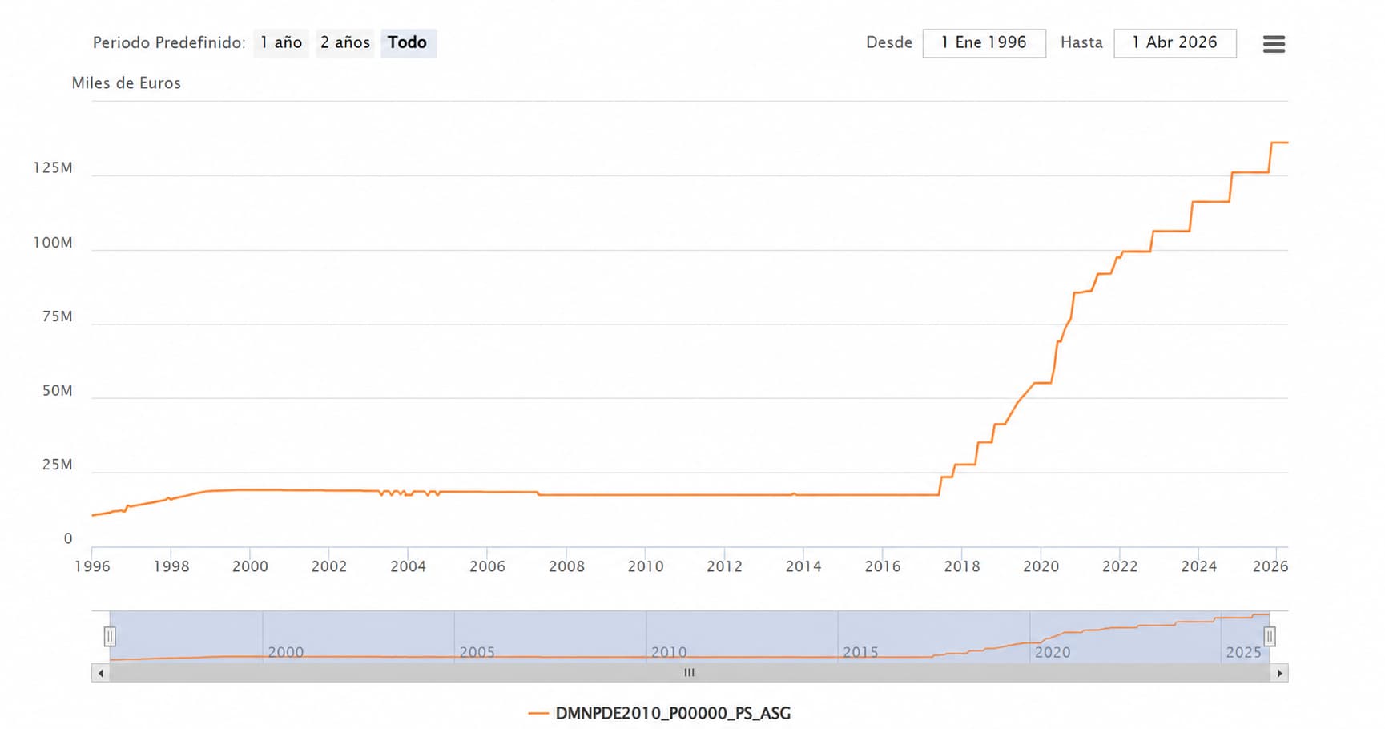
Task: Edit the 'Hasta' end date field
Action: tap(1175, 43)
